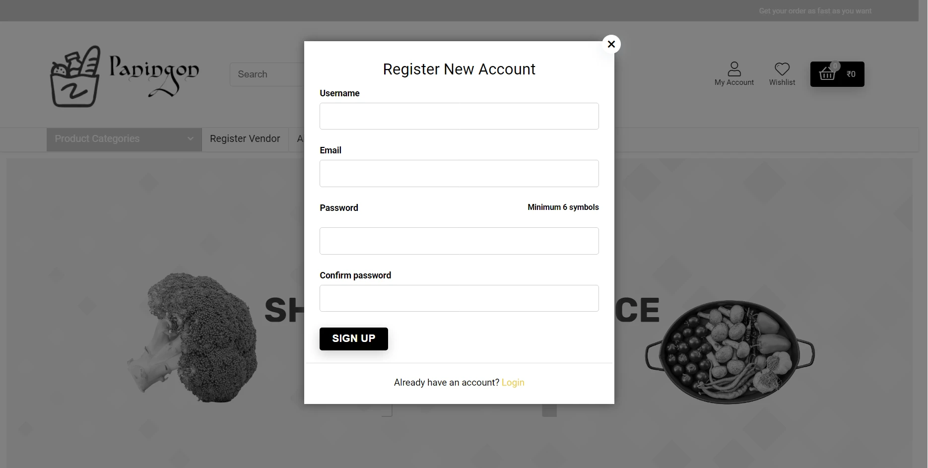The width and height of the screenshot is (928, 468).
Task: Focus the Email input field
Action: [x=459, y=173]
